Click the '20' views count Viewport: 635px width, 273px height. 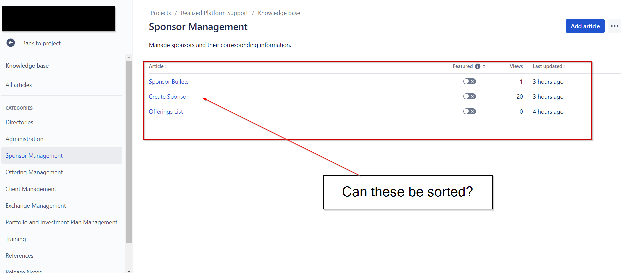(x=520, y=97)
